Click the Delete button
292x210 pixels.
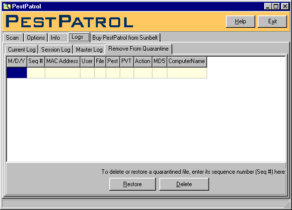(184, 184)
